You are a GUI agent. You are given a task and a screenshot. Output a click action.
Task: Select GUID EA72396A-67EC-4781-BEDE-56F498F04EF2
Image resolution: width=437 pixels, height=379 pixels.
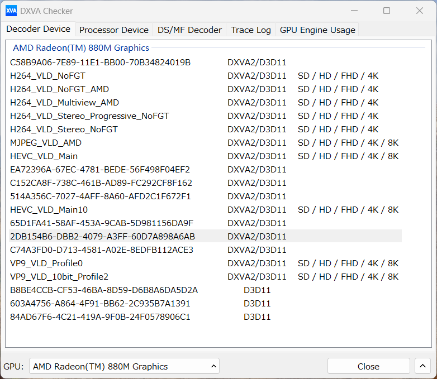205,169
